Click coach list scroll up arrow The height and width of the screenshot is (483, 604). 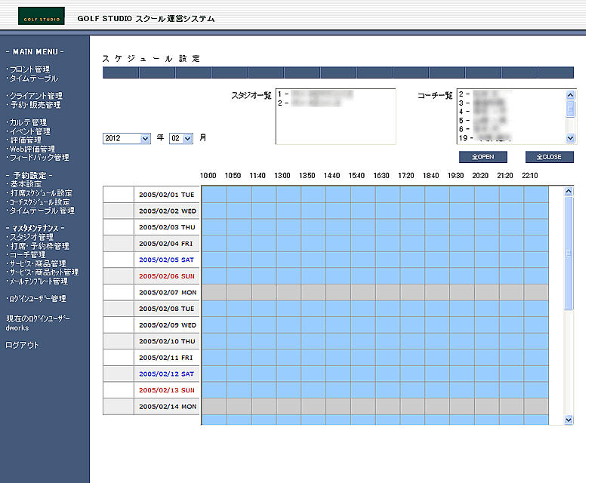570,95
